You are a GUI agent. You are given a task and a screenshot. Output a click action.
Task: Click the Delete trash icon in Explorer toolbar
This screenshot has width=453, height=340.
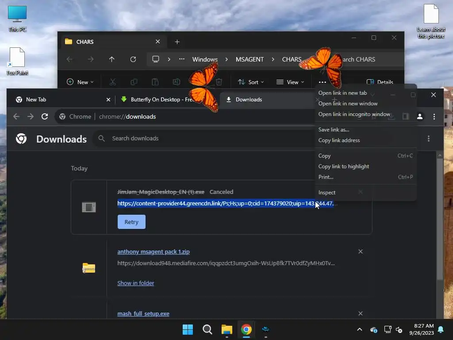pyautogui.click(x=219, y=82)
